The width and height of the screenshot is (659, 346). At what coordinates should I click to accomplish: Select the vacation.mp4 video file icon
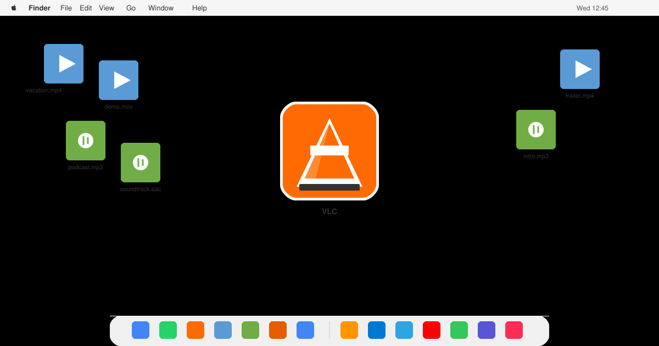click(x=64, y=64)
